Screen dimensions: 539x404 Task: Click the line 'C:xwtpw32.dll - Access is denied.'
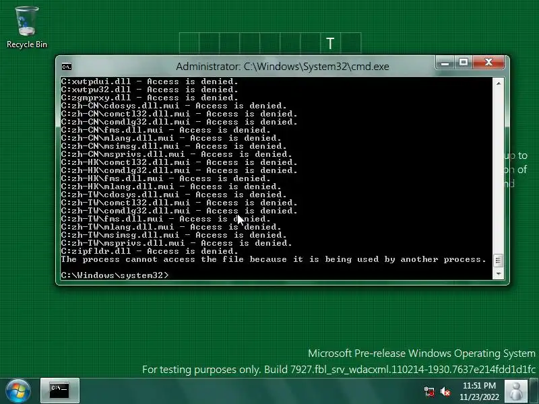(150, 90)
